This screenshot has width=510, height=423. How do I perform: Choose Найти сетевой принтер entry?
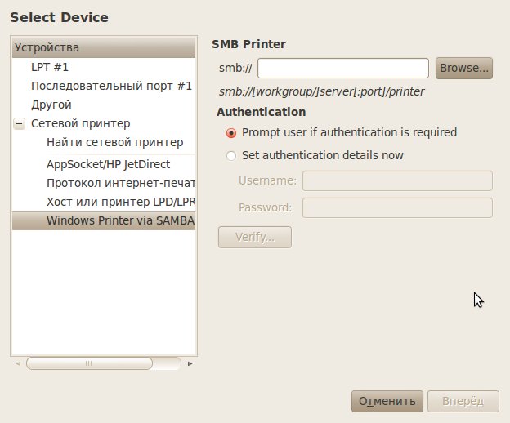pyautogui.click(x=115, y=142)
